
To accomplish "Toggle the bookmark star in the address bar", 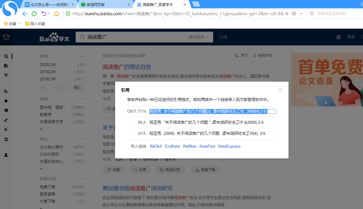I will coord(294,13).
